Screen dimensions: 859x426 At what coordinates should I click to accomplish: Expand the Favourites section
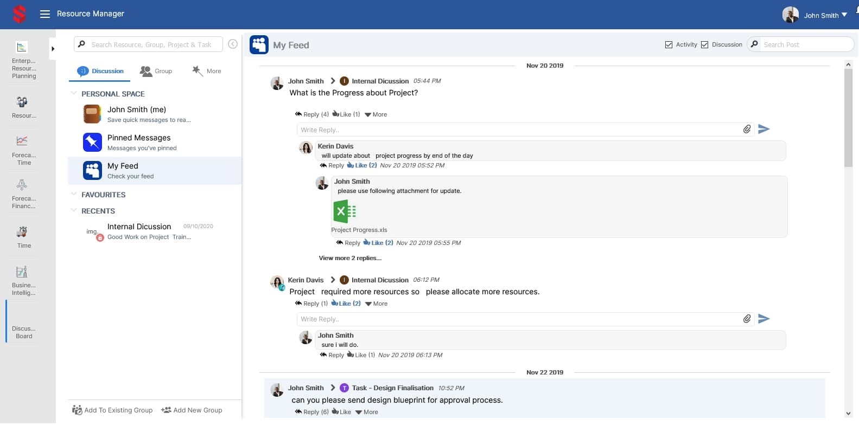(74, 195)
